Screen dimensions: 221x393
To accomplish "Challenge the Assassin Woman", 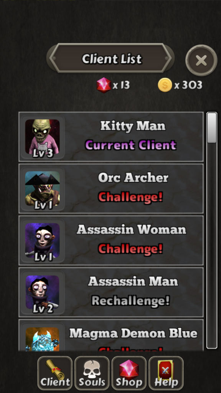I will 130,249.
